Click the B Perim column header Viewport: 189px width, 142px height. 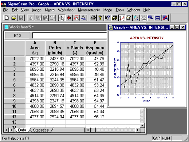55,48
